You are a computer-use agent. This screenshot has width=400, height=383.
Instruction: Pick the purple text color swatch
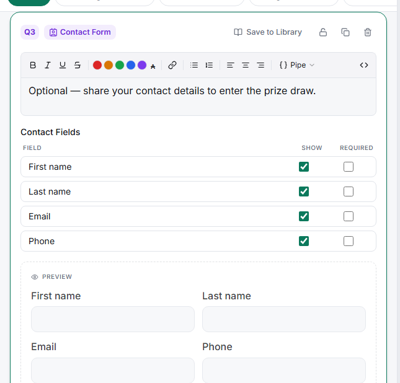142,65
